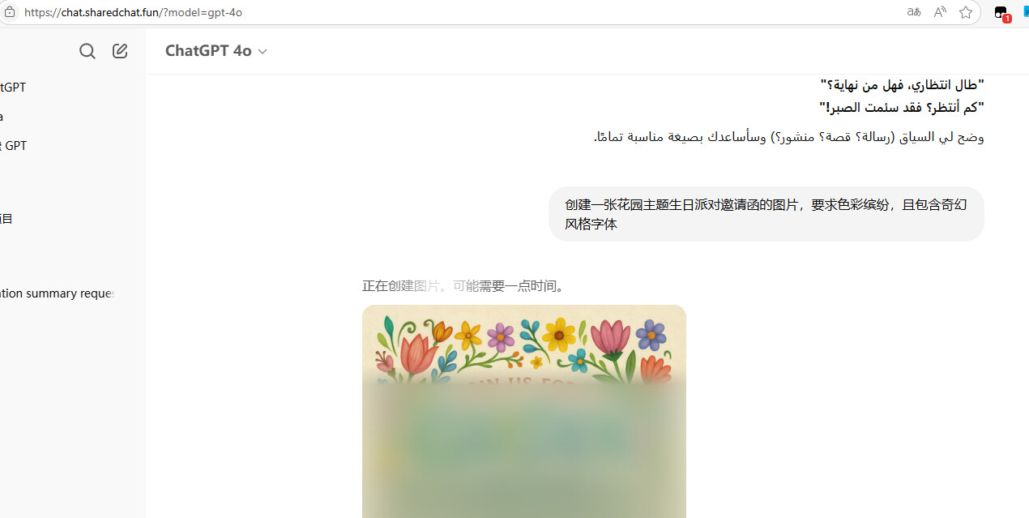Open the sidebar search chats icon
Viewport: 1029px width, 518px height.
(88, 51)
